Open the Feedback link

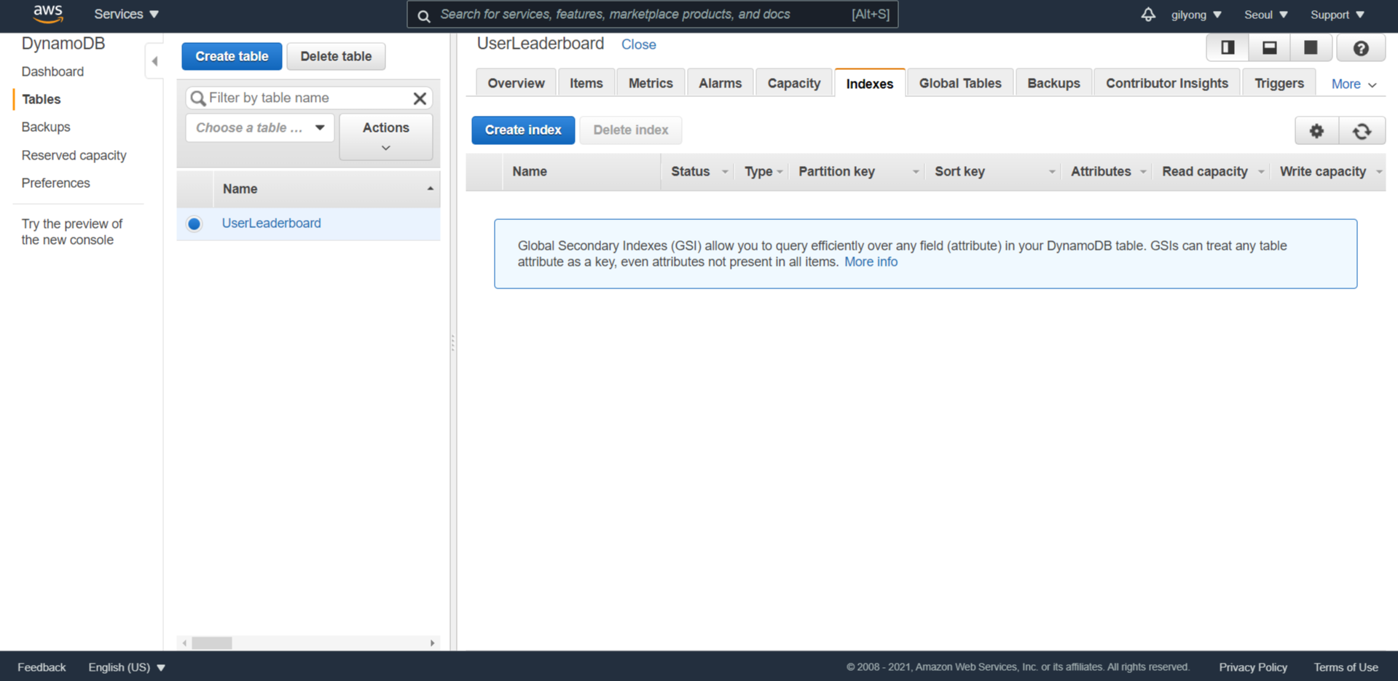point(42,667)
